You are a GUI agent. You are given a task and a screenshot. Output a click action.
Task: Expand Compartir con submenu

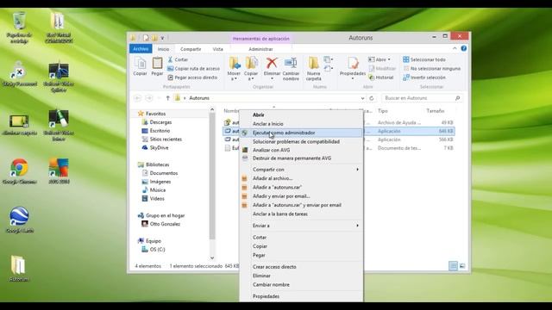tap(301, 170)
